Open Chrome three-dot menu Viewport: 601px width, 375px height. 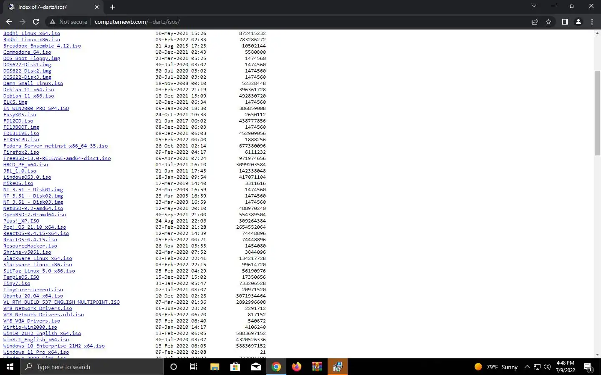[592, 22]
